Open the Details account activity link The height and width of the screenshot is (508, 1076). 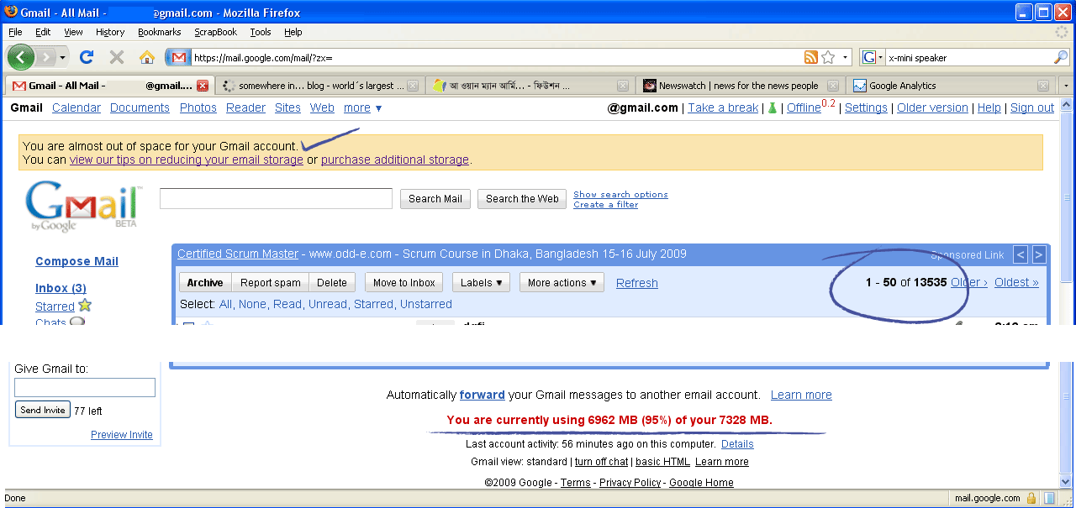tap(737, 444)
